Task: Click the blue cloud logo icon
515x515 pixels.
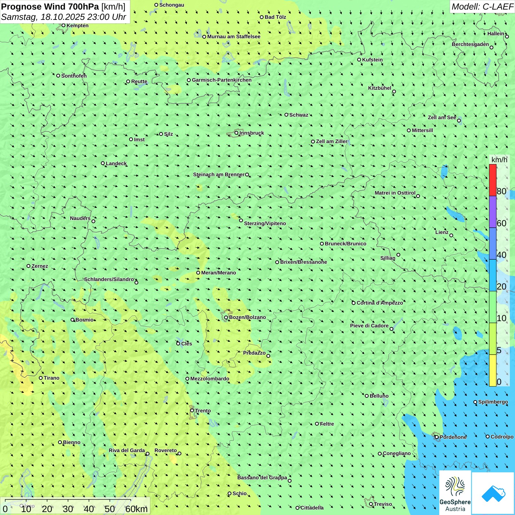Action: point(493,493)
